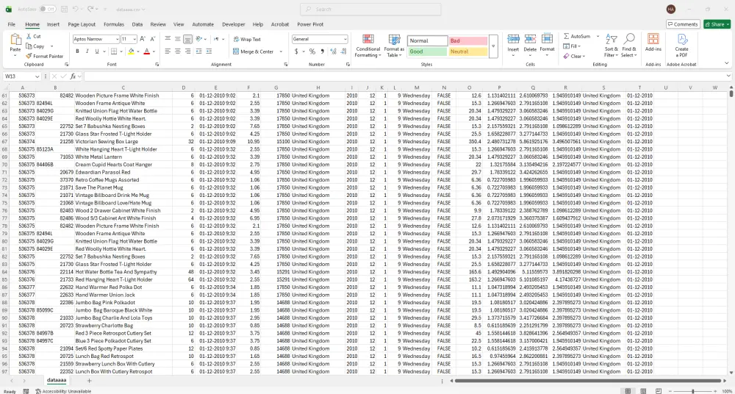Expand the cell styles gallery
Image resolution: width=735 pixels, height=394 pixels.
pyautogui.click(x=493, y=46)
